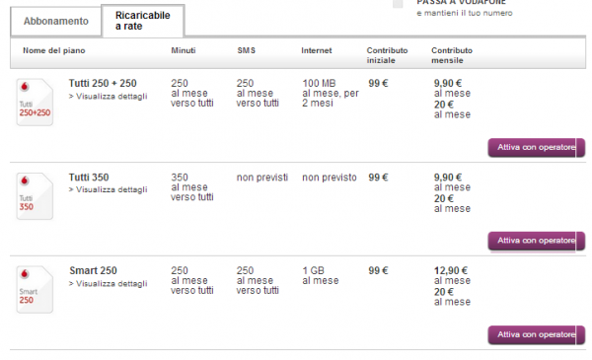The height and width of the screenshot is (360, 592).
Task: Click the 100 MB al mese internet cell
Action: point(331,94)
